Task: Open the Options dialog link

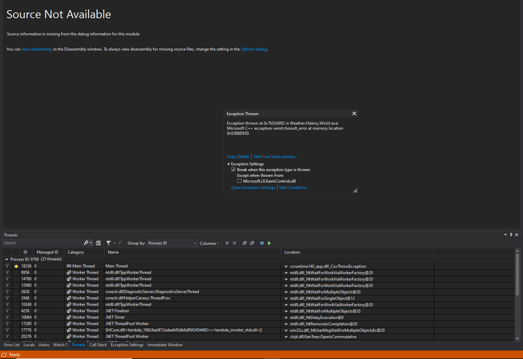Action: click(254, 49)
